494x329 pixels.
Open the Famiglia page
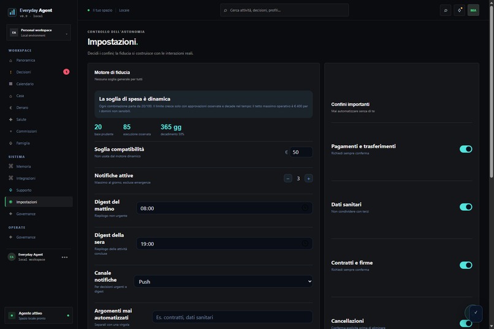click(39, 143)
